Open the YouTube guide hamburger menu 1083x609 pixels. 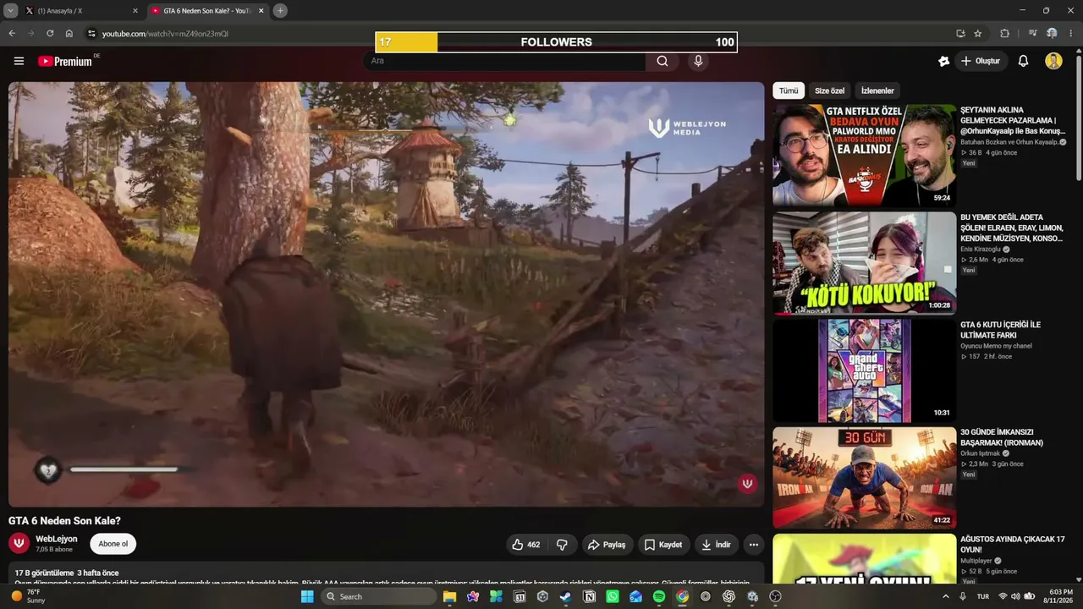(x=19, y=61)
